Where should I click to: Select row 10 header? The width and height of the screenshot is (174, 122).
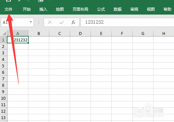(4, 98)
